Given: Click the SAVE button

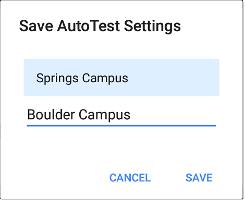Looking at the screenshot, I should click(x=199, y=178).
